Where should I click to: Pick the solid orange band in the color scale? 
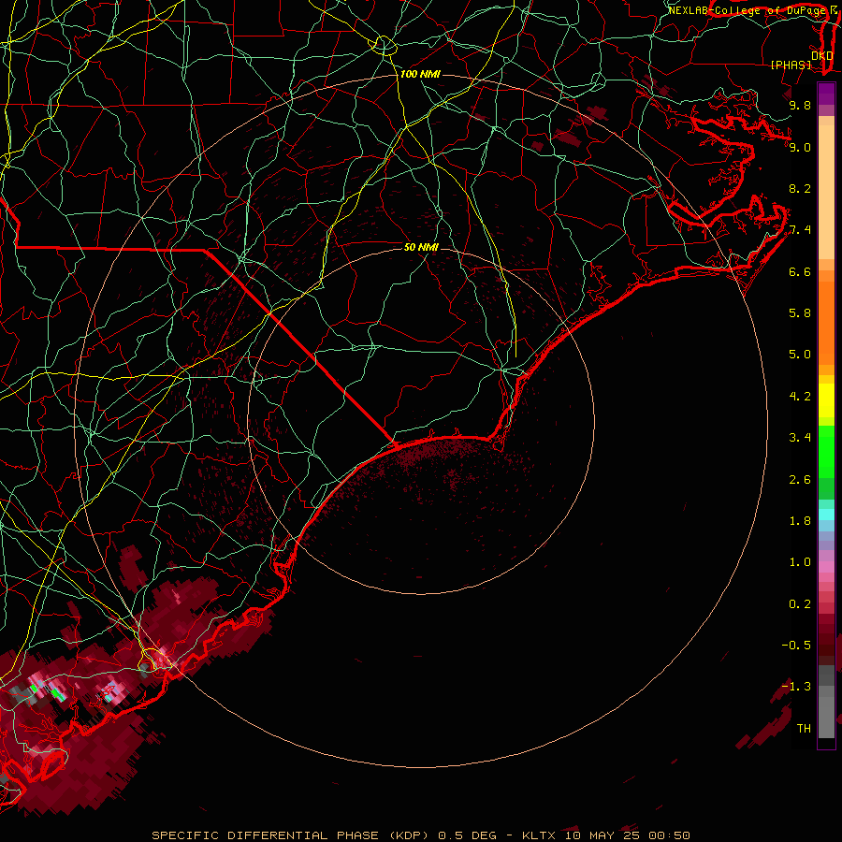tap(826, 324)
